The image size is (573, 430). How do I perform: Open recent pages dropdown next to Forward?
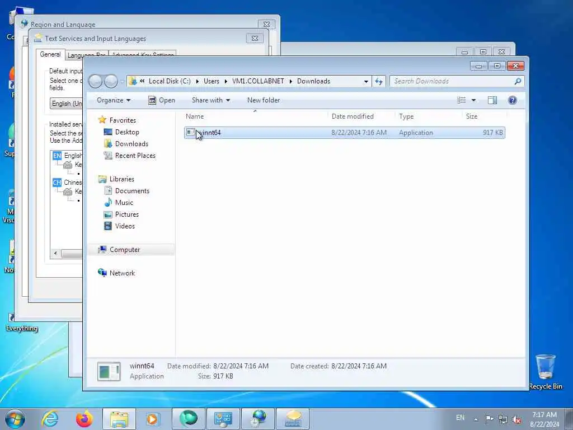pos(122,82)
